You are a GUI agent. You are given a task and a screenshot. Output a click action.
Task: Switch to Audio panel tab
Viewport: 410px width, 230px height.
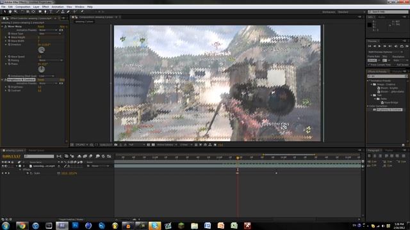[382, 17]
